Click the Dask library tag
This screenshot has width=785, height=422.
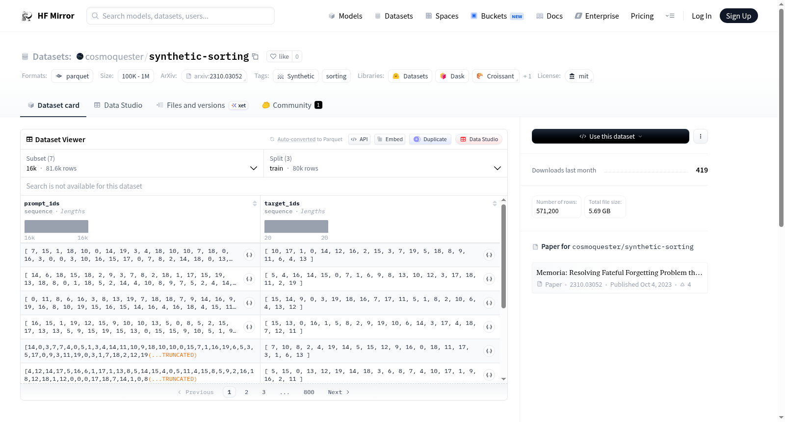coord(452,76)
